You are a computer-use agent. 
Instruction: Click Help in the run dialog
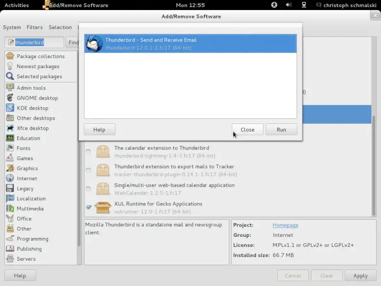point(100,130)
